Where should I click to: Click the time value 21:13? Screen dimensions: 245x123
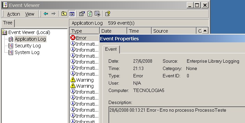(x=139, y=68)
